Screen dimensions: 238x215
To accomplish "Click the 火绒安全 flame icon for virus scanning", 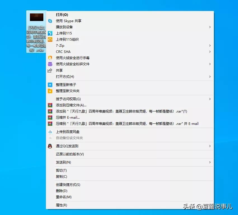I will [x=50, y=58].
